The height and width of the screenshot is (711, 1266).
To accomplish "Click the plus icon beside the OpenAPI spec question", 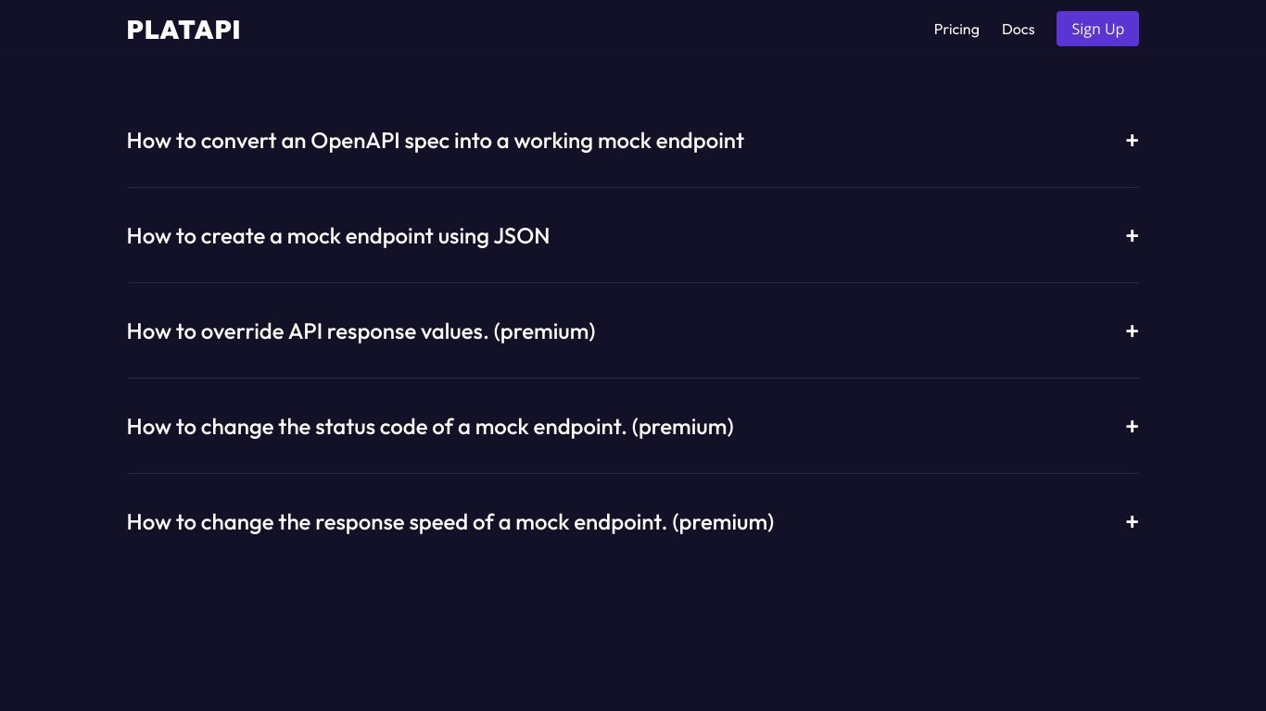I will 1132,141.
